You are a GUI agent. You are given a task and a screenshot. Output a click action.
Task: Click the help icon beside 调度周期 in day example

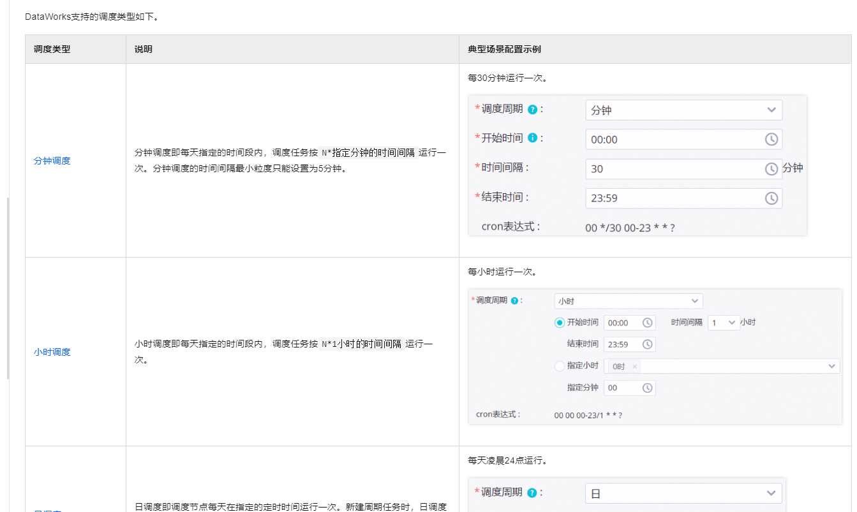(x=532, y=493)
